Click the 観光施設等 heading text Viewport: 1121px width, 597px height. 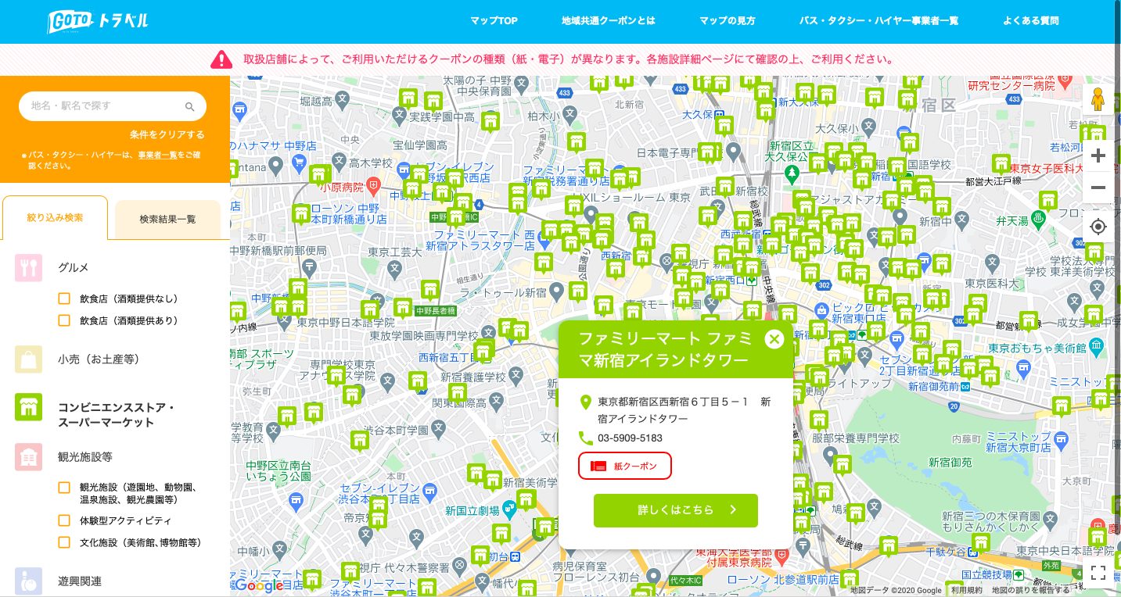pyautogui.click(x=85, y=456)
